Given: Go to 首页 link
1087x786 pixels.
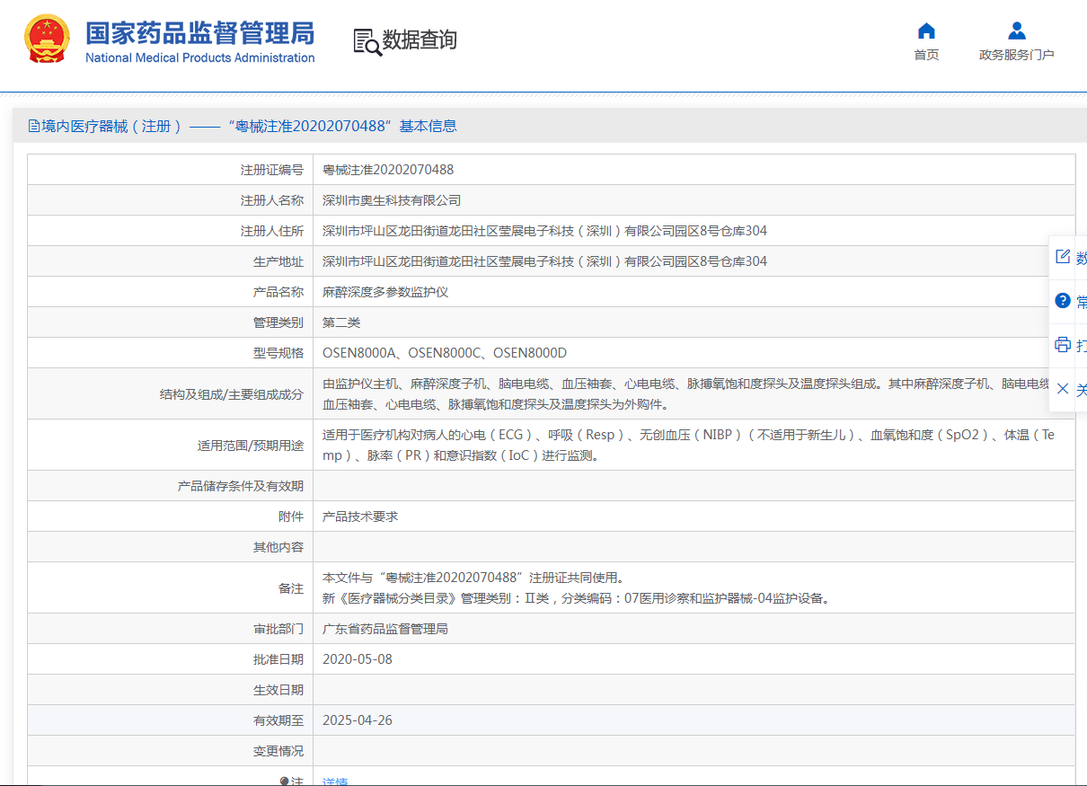Looking at the screenshot, I should point(926,55).
